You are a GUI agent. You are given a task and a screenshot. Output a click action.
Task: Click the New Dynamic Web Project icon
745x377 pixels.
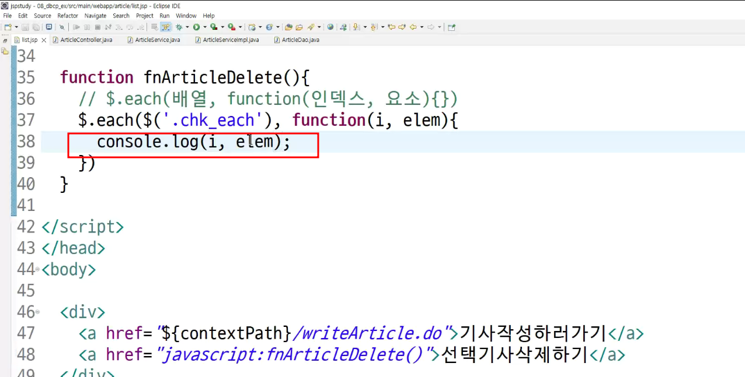pos(269,27)
